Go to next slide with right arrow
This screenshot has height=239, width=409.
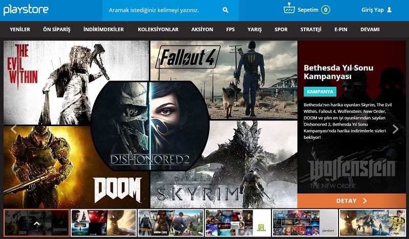[395, 129]
